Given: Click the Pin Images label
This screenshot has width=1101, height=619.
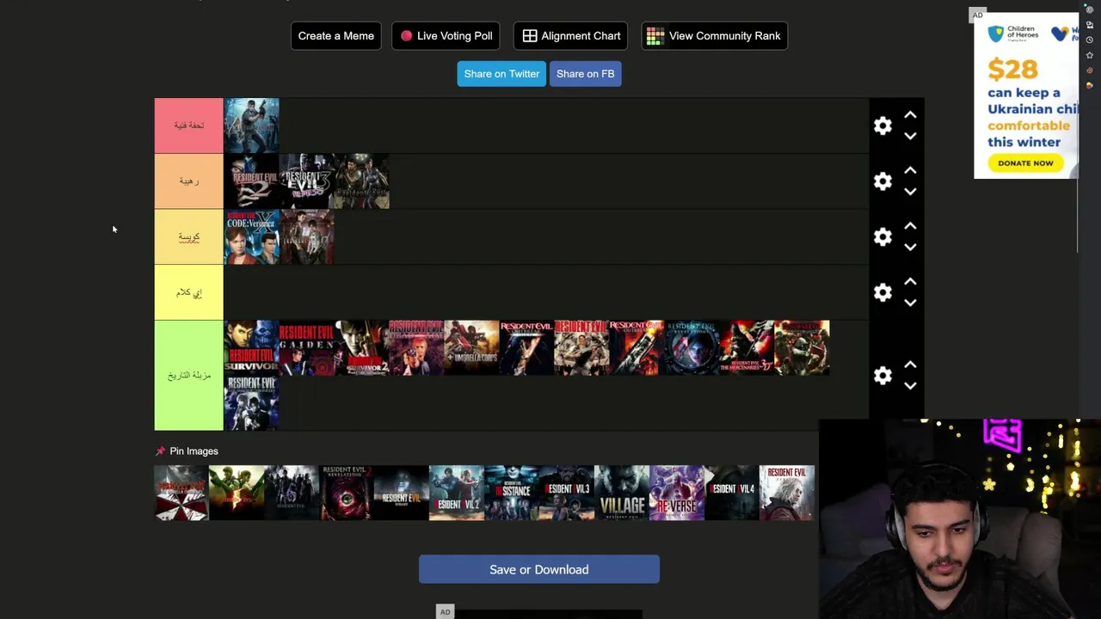Looking at the screenshot, I should tap(194, 451).
